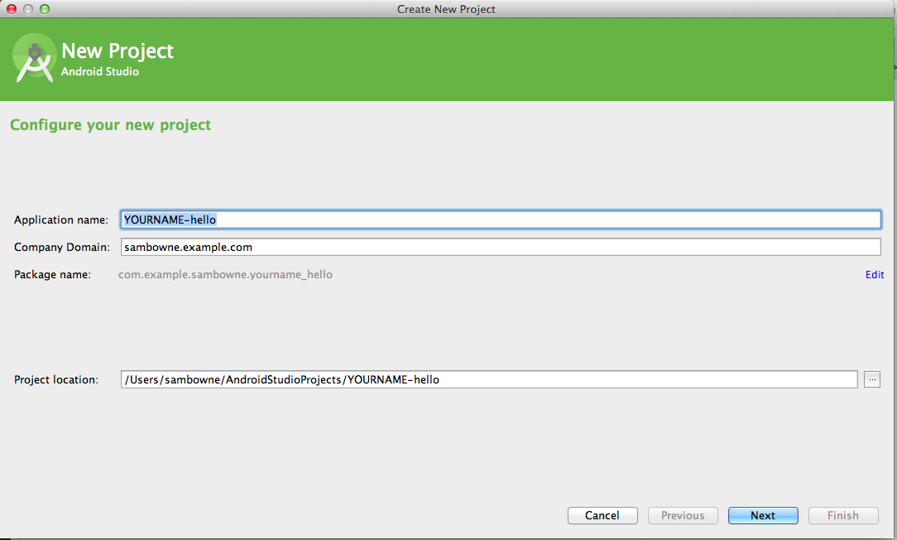
Task: Click the 'Project location:' label
Action: [x=56, y=379]
